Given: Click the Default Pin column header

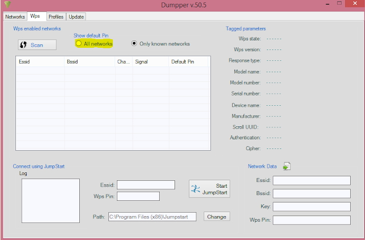Looking at the screenshot, I should (x=188, y=62).
